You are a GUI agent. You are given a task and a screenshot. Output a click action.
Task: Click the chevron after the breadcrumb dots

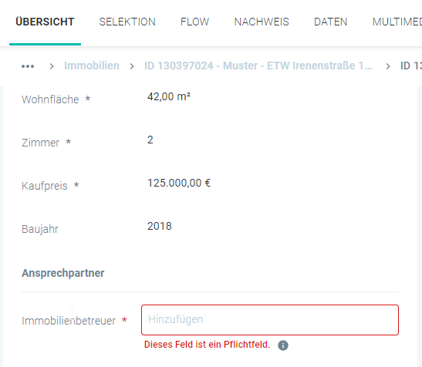coord(52,66)
